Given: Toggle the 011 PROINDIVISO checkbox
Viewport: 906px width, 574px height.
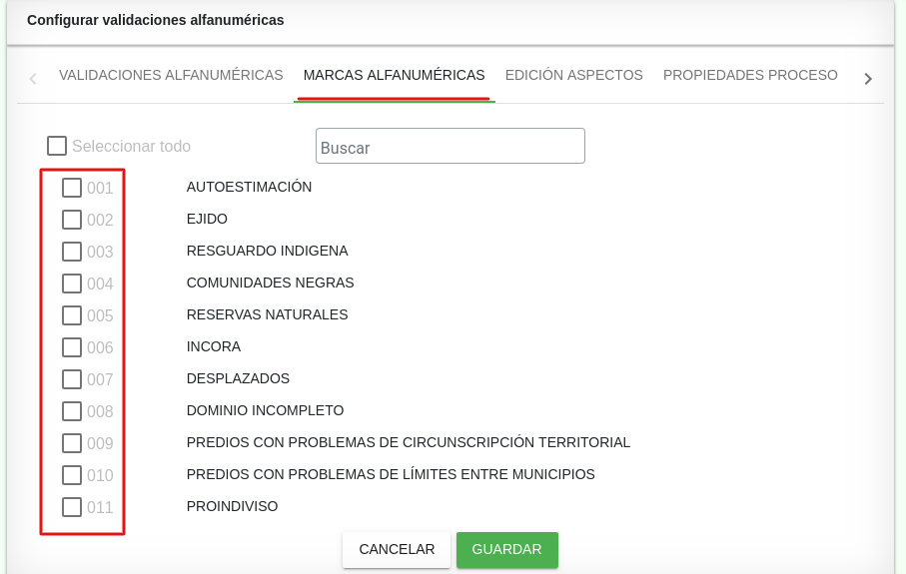Looking at the screenshot, I should click(72, 507).
